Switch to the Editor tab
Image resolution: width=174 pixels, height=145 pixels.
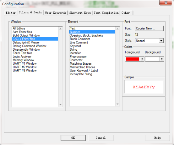(x=11, y=13)
